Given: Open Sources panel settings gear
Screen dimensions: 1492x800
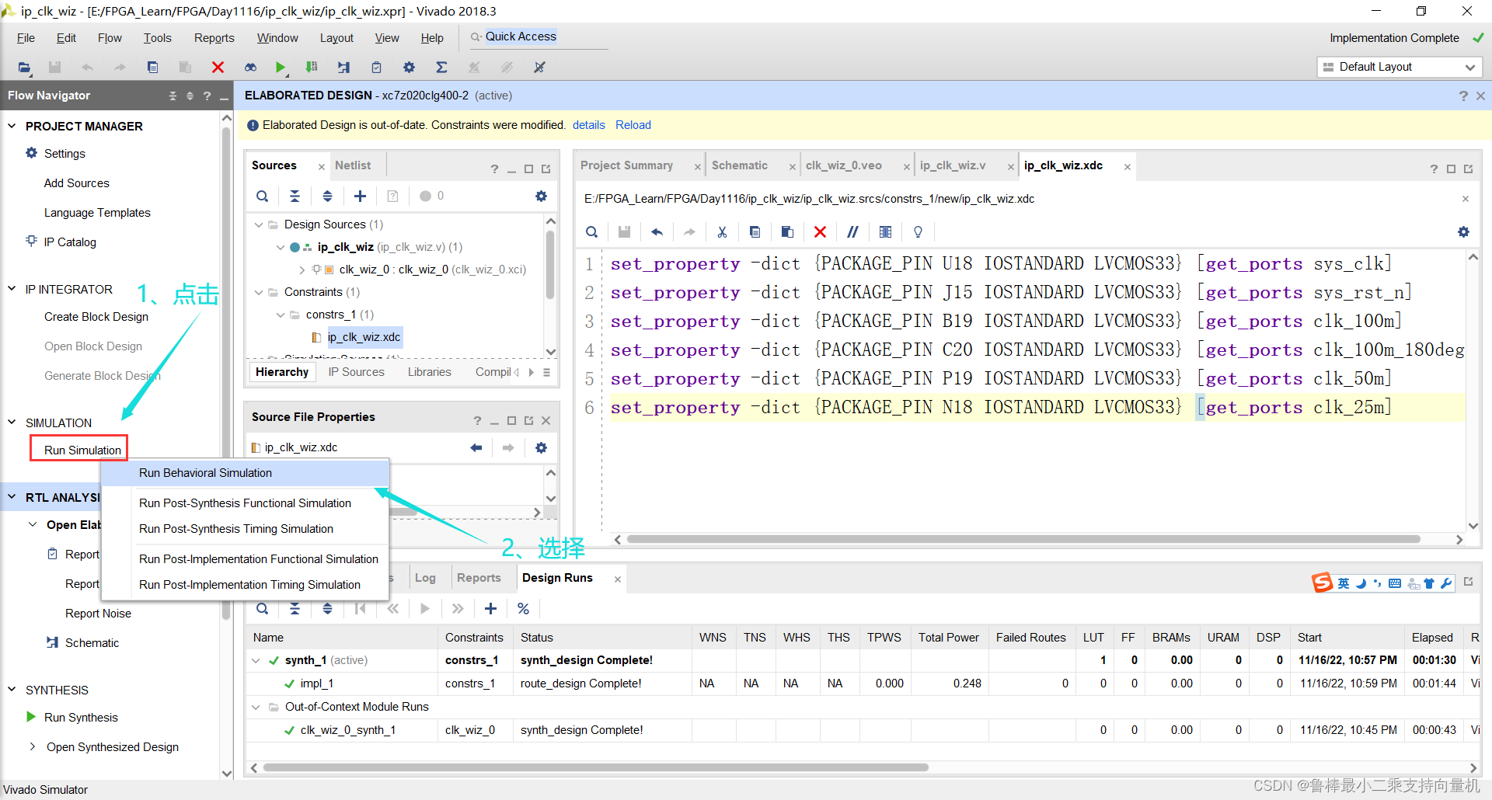Looking at the screenshot, I should (541, 197).
